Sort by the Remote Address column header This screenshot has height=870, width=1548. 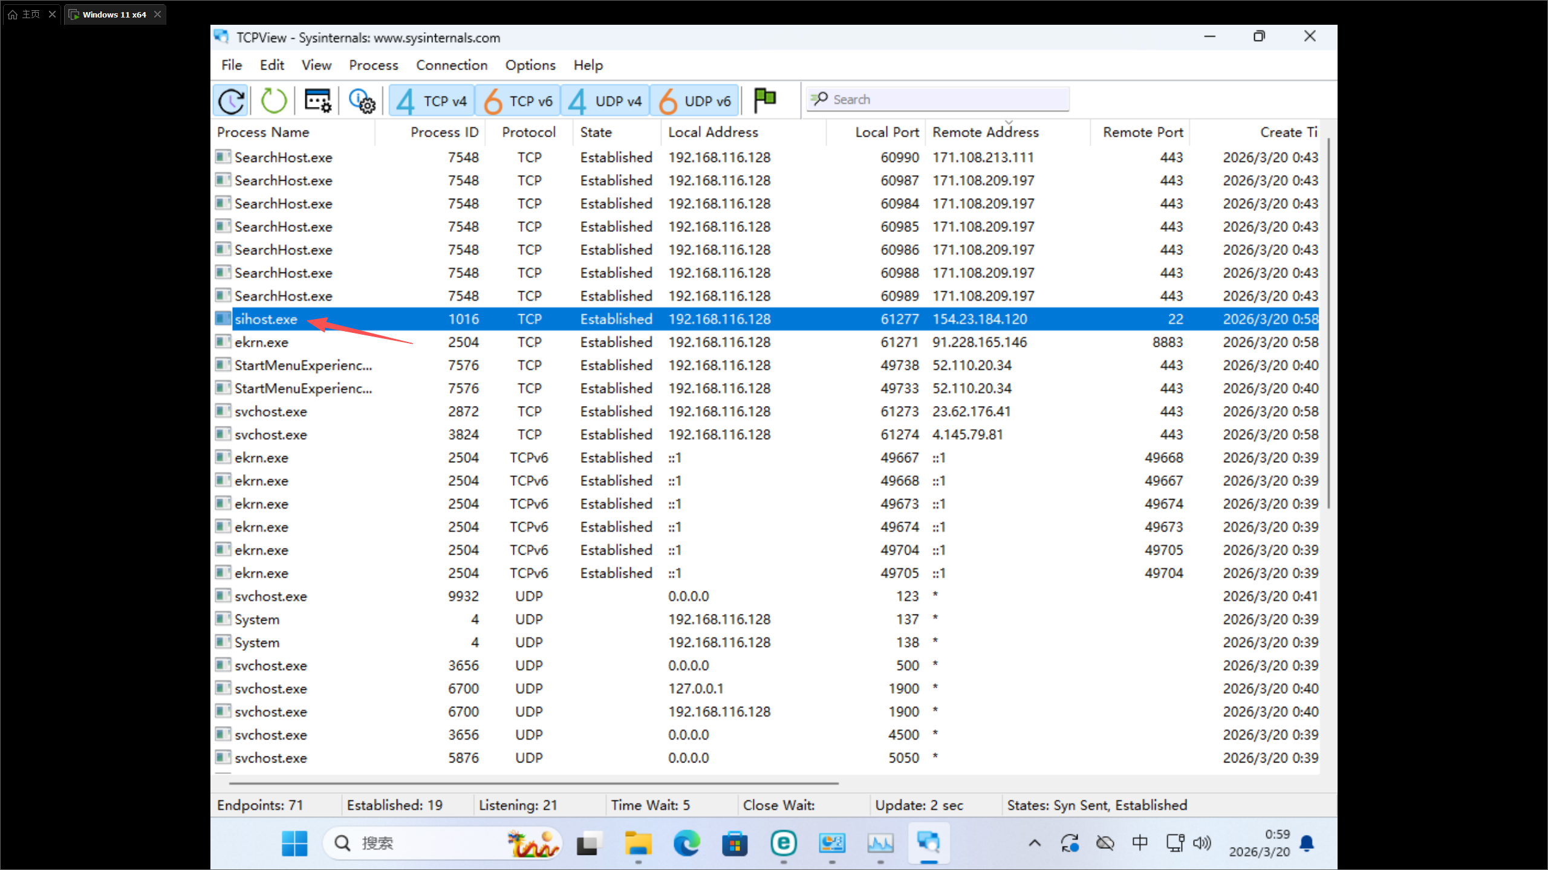[x=985, y=132]
